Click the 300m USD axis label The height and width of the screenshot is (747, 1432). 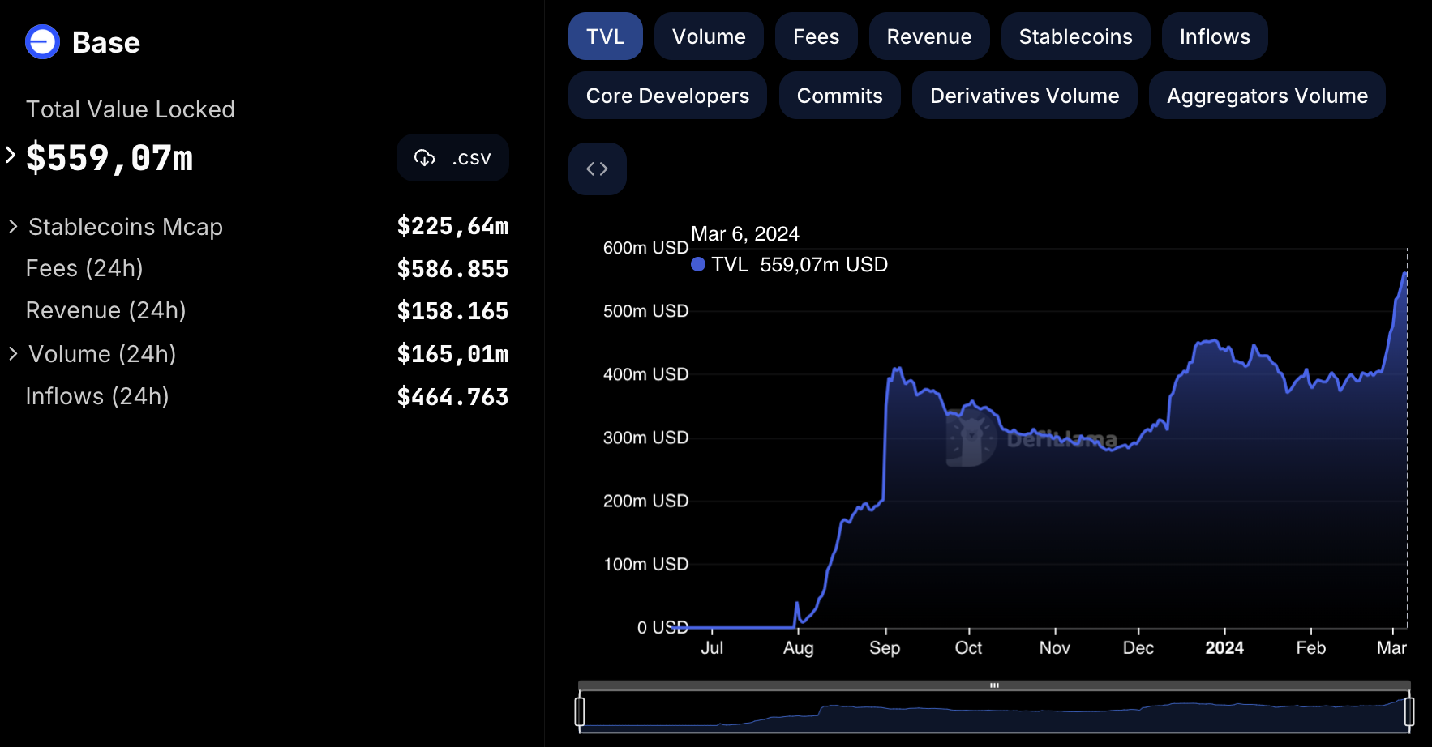point(645,438)
